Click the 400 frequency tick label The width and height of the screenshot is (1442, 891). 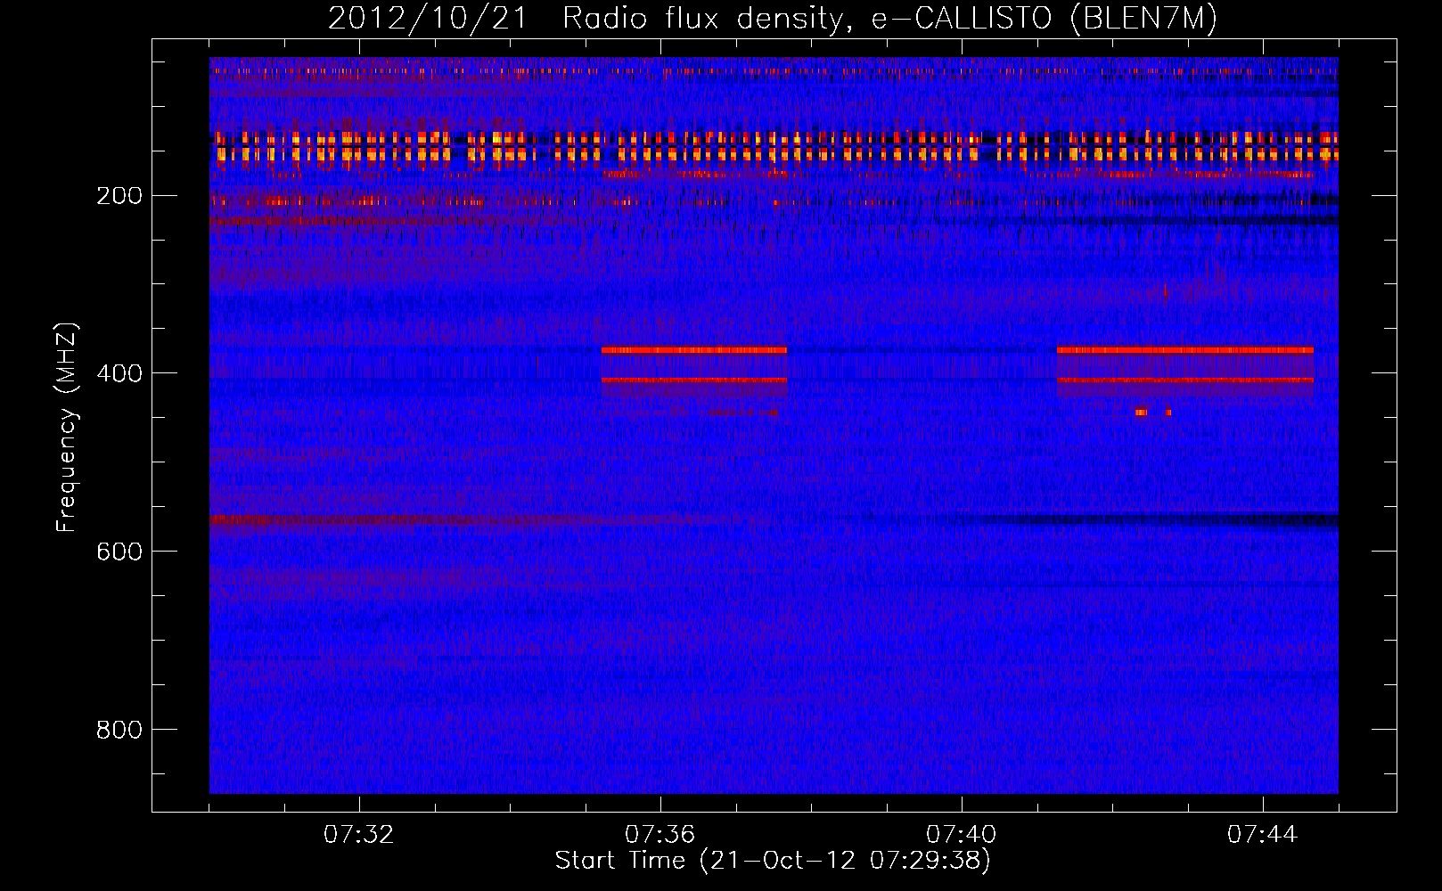click(119, 373)
